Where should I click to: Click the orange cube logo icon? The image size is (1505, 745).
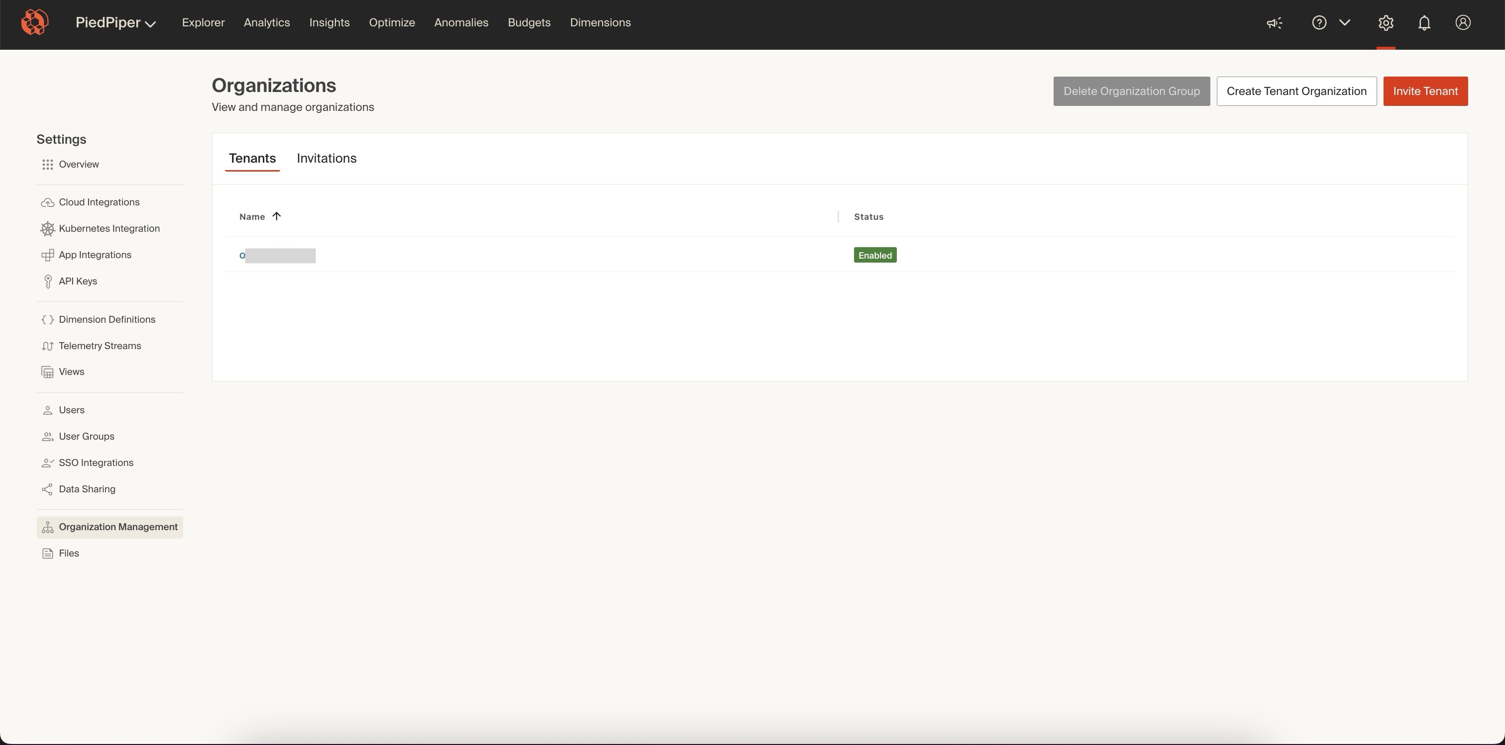[34, 22]
